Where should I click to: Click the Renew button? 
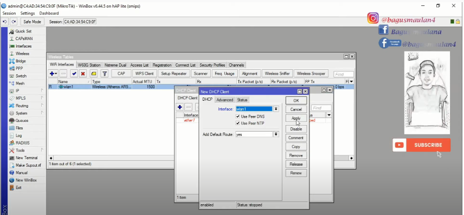(296, 173)
